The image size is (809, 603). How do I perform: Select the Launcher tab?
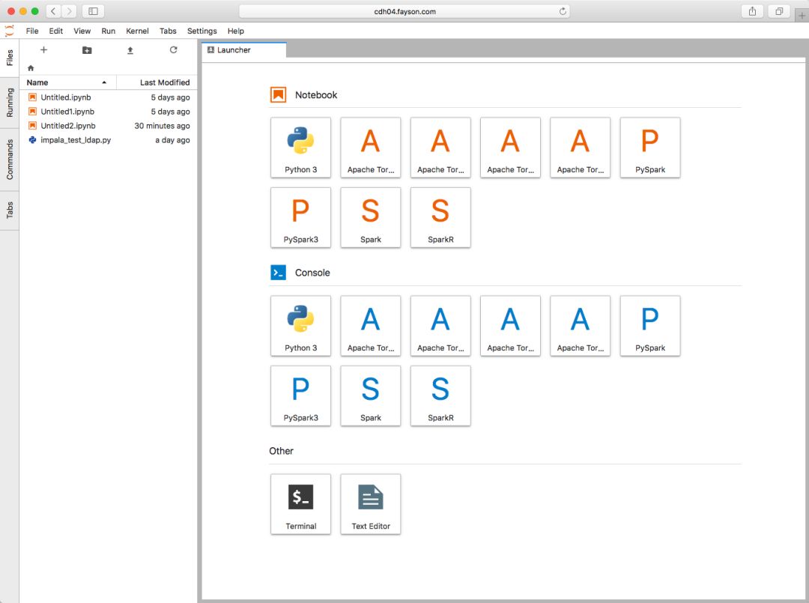click(243, 50)
